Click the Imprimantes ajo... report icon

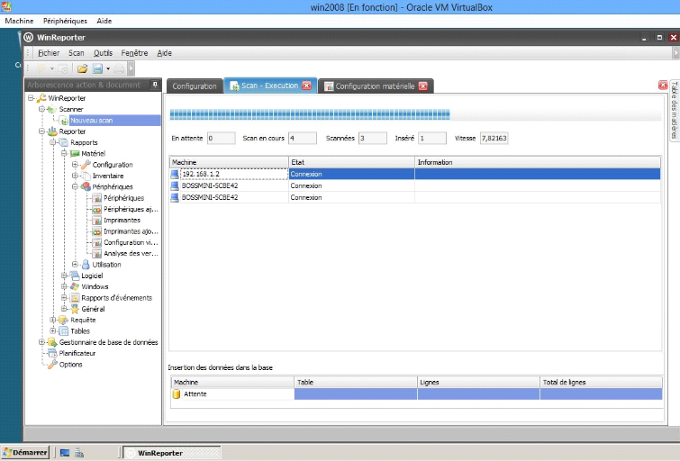(x=96, y=231)
